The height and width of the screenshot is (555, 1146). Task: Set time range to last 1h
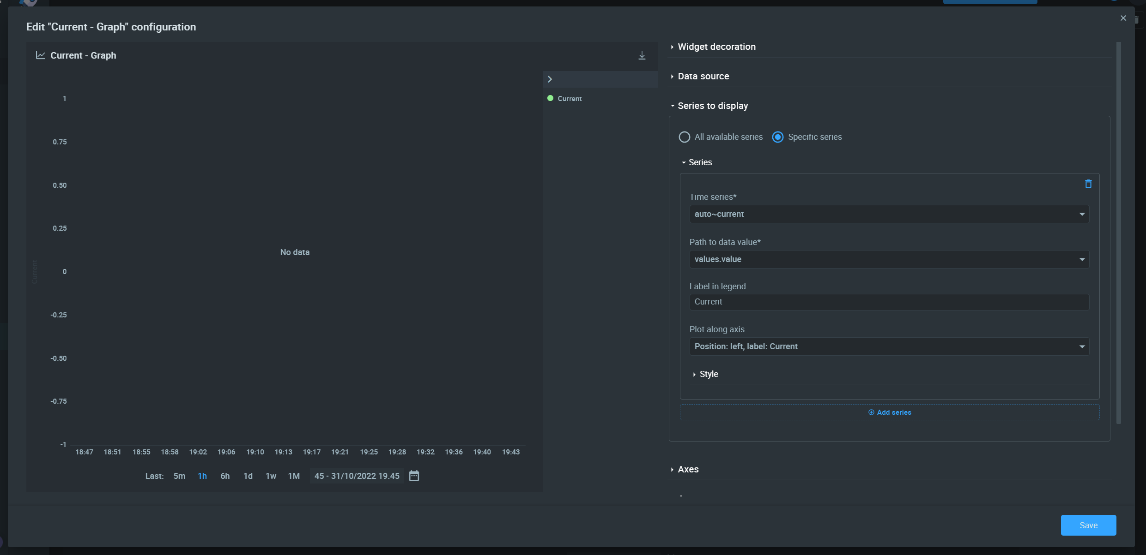202,476
